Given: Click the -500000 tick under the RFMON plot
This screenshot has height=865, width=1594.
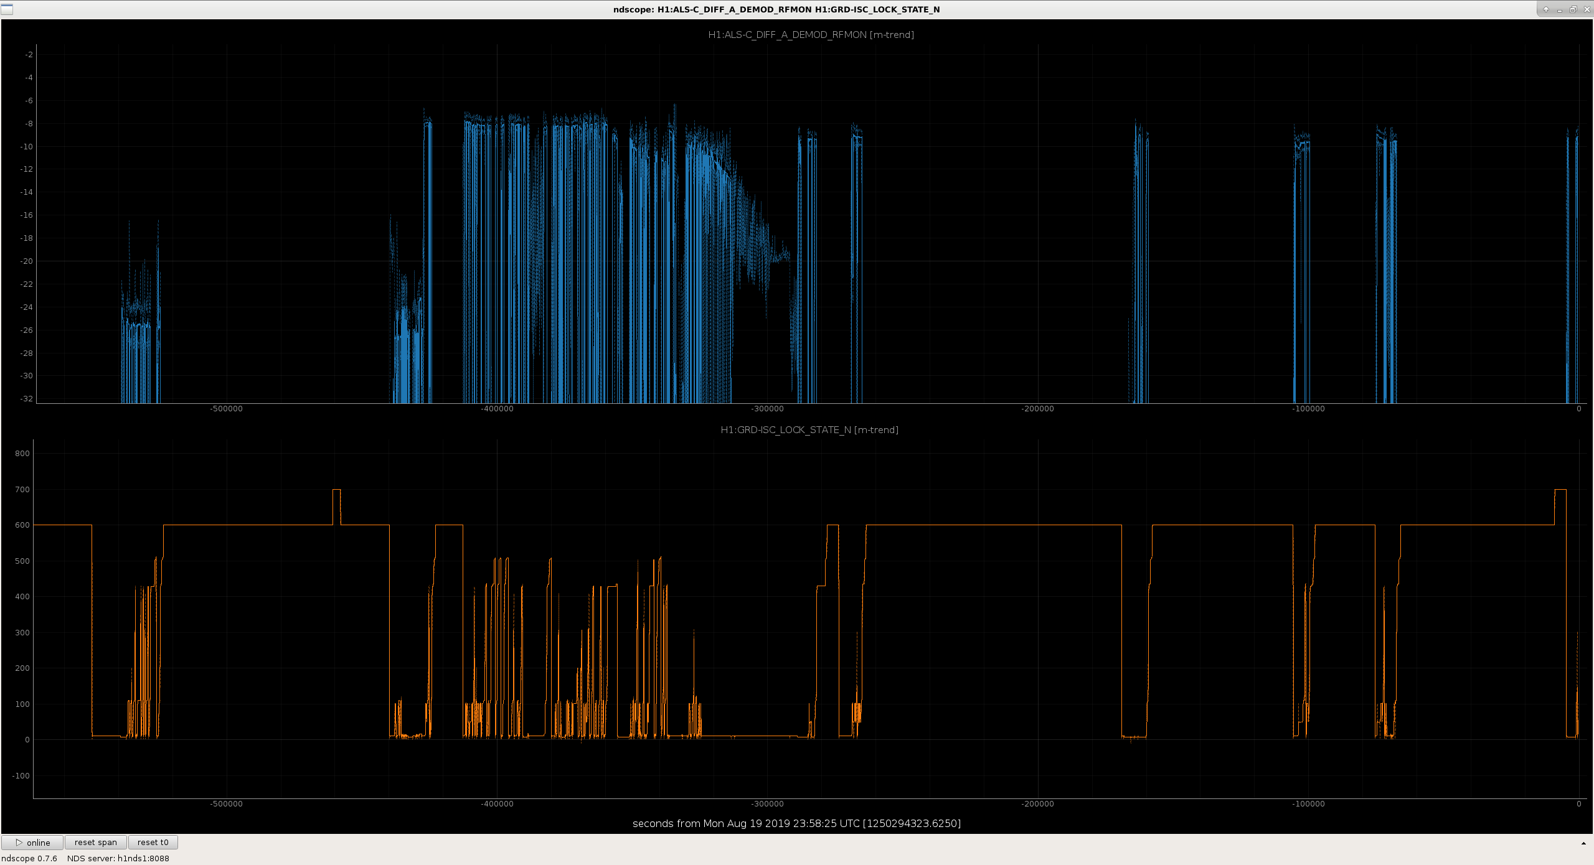Looking at the screenshot, I should click(x=227, y=409).
